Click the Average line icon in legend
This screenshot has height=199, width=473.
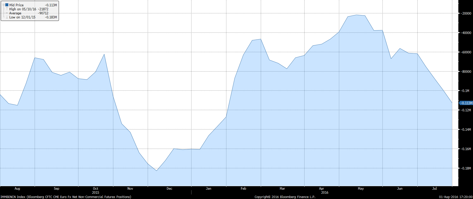pyautogui.click(x=7, y=13)
